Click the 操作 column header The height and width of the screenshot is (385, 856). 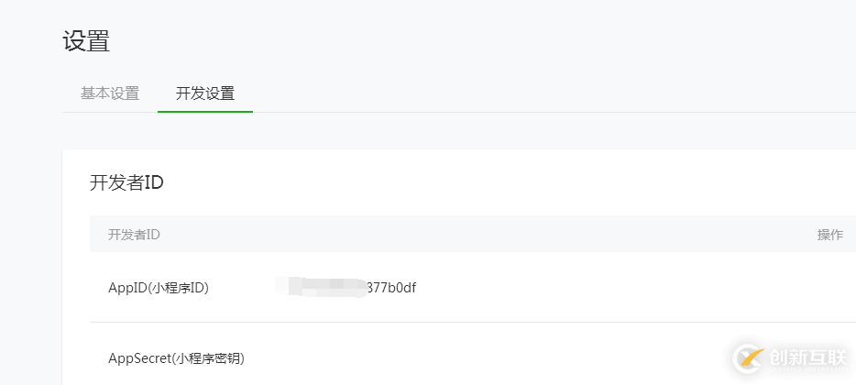829,235
